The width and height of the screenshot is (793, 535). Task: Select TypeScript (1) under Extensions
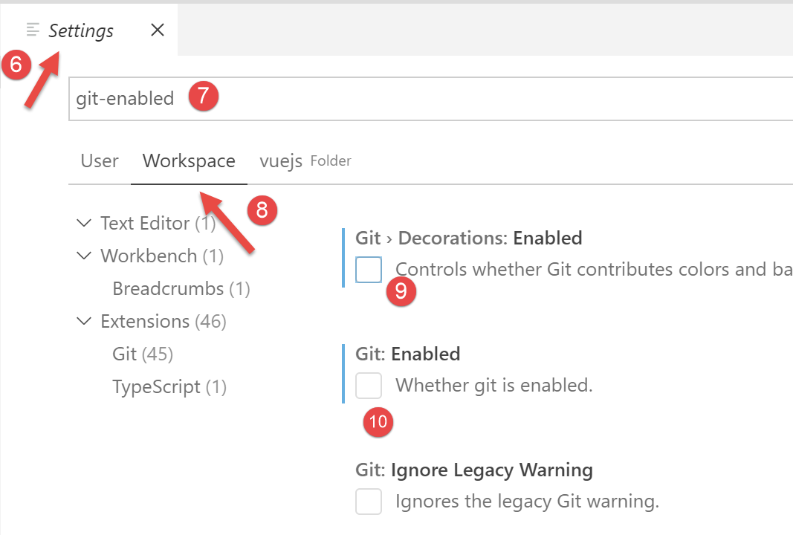[169, 386]
